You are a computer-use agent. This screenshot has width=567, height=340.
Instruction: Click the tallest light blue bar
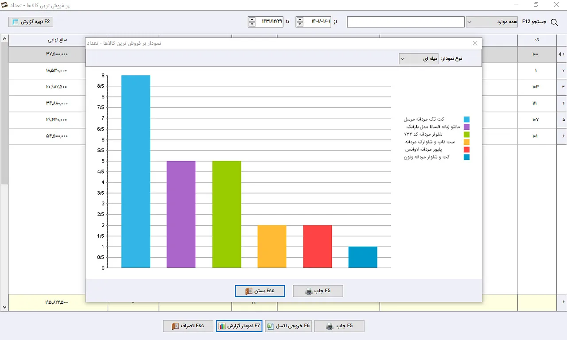pos(136,171)
